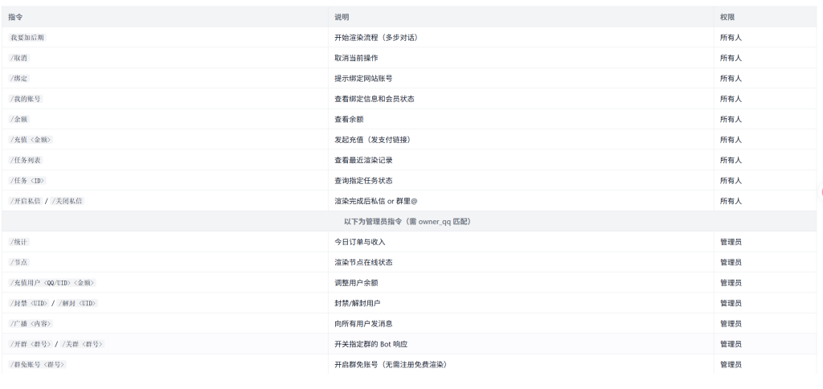Select the /余额 command code
This screenshot has width=823, height=389.
pyautogui.click(x=20, y=119)
